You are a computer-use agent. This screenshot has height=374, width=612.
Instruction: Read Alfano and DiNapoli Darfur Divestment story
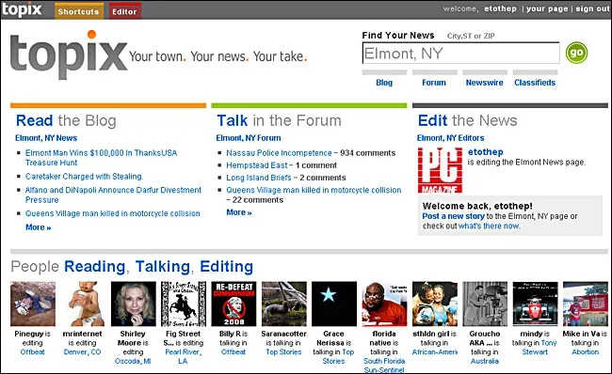[113, 195]
